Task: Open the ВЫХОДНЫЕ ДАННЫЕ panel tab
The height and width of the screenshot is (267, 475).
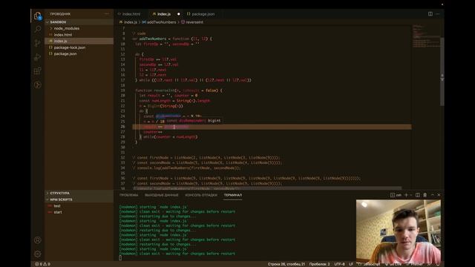Action: point(162,195)
